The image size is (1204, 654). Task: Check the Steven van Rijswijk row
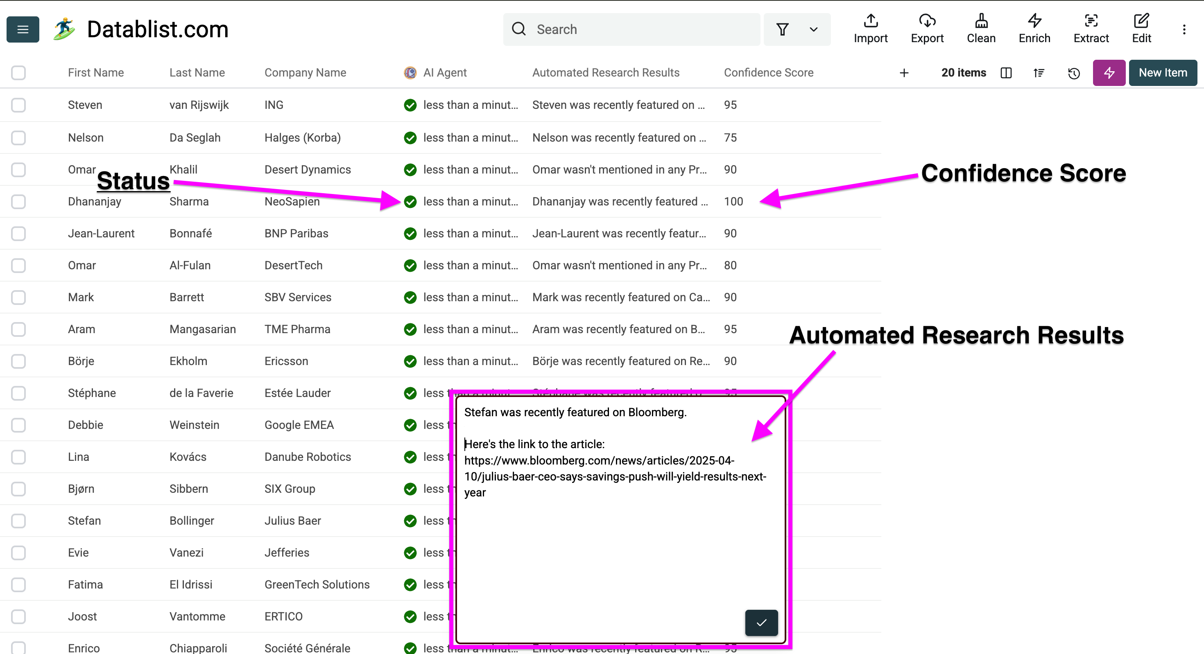pos(18,105)
